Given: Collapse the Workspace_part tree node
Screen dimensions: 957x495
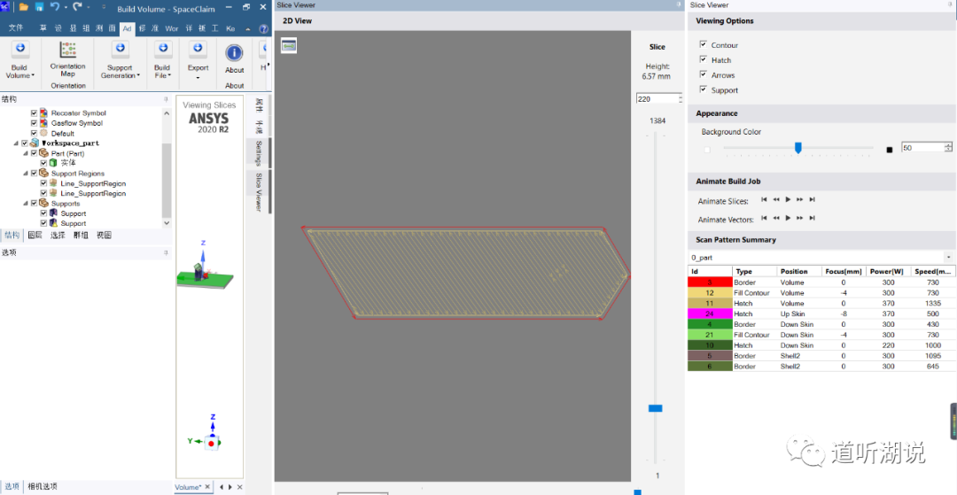Looking at the screenshot, I should [17, 143].
